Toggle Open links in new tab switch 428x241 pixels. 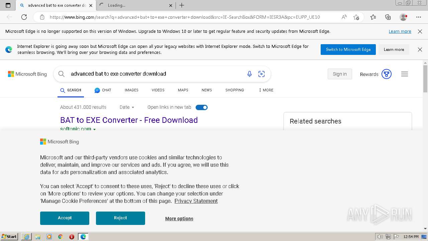[x=202, y=107]
